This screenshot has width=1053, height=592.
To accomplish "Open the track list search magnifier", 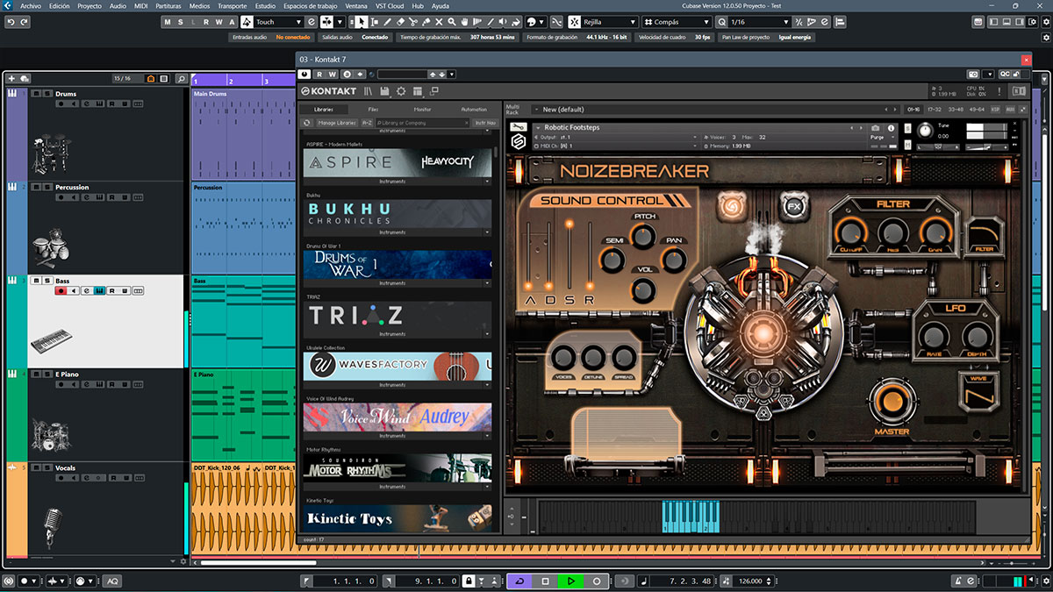I will coord(181,79).
